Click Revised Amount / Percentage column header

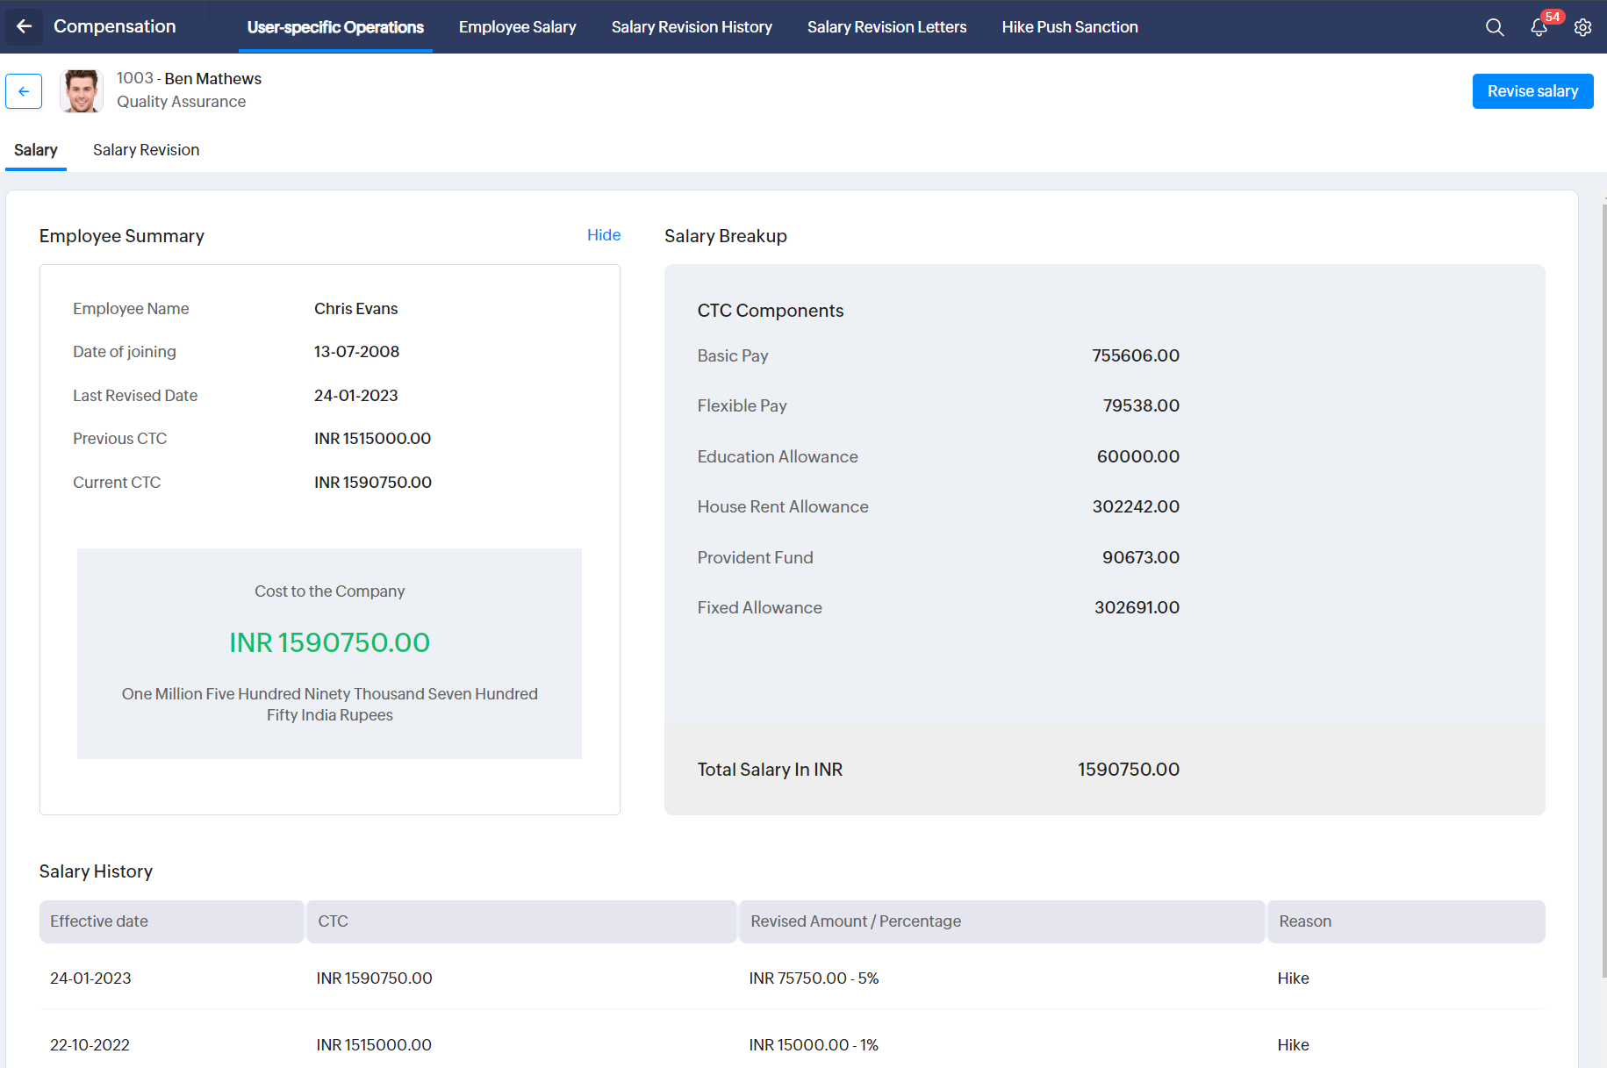pos(856,921)
